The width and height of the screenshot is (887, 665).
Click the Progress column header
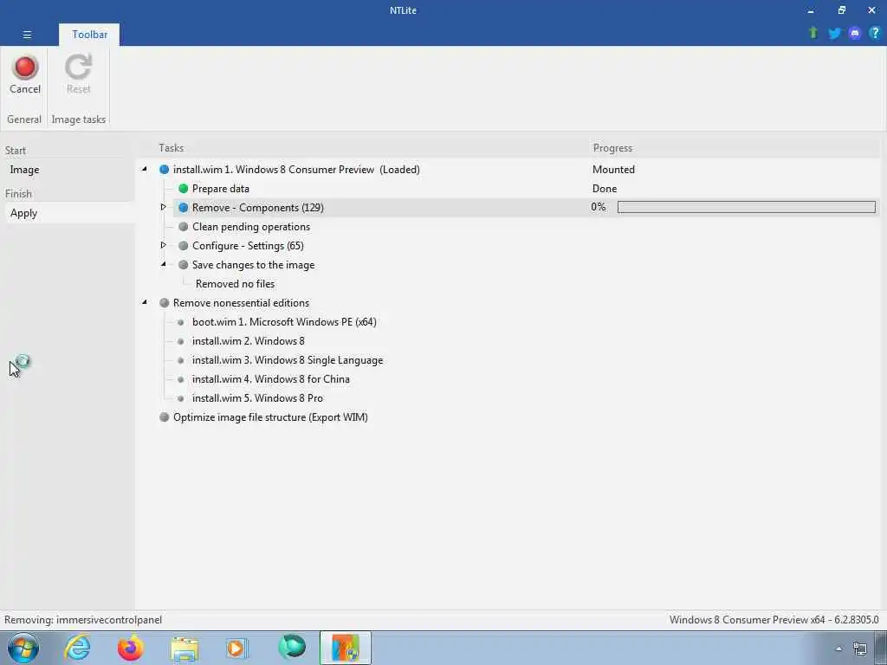612,147
